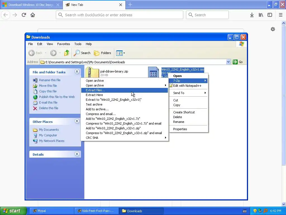
Task: Click Rename in the context menu
Action: coord(189,122)
